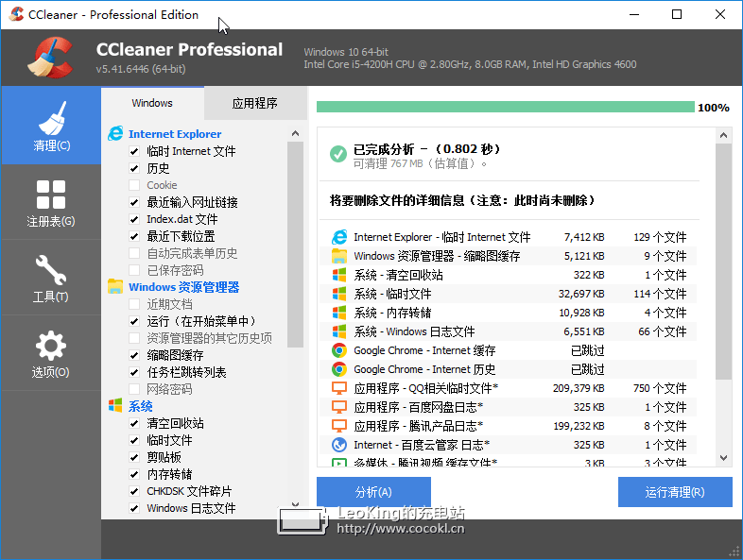743x560 pixels.
Task: Click the 百度云管家 日志 row icon
Action: 339,445
